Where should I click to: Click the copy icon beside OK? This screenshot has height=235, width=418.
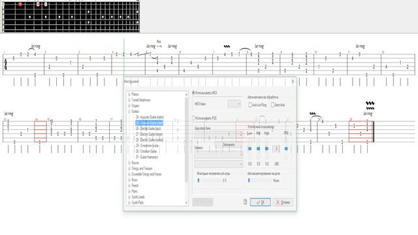point(246,202)
